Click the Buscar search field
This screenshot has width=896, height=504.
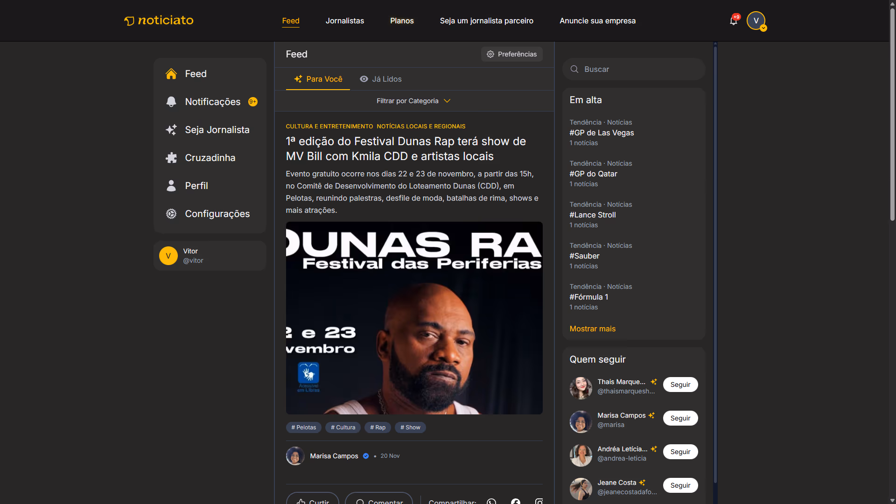pyautogui.click(x=635, y=69)
